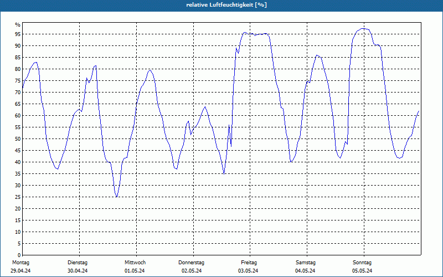
Task: Click the date '02.05.24'
Action: click(x=192, y=271)
